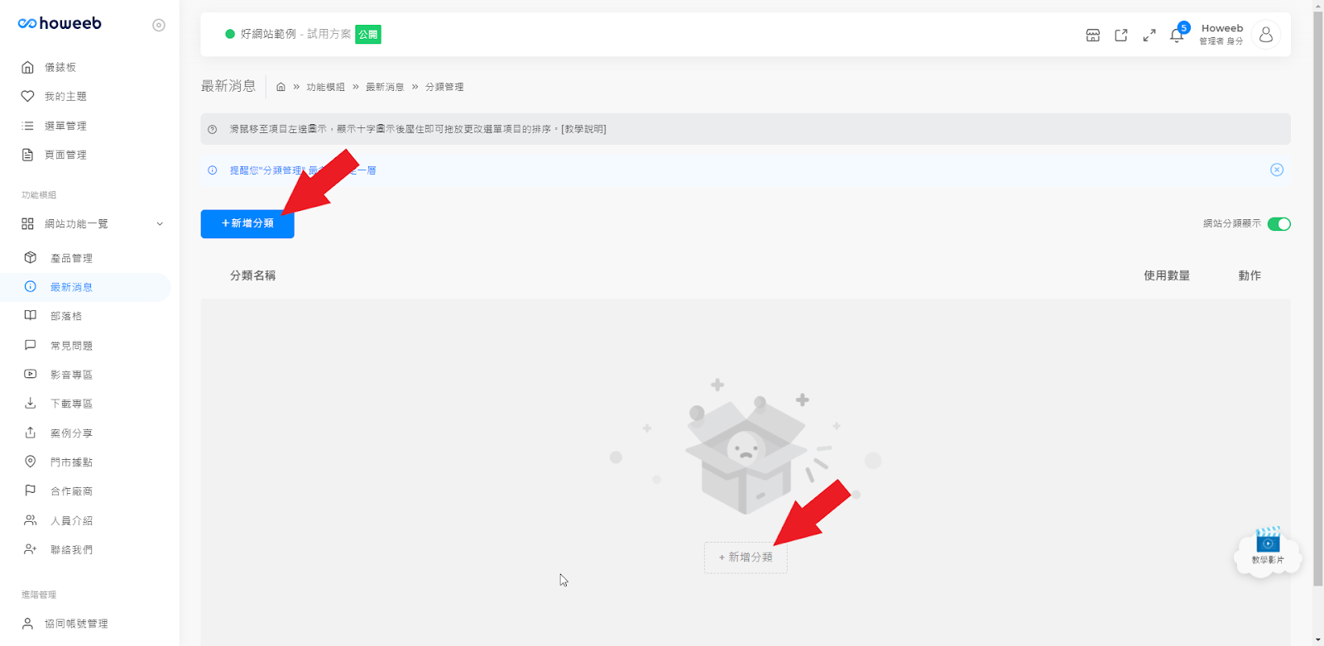
Task: Click the sidebar collapse circle icon
Action: 159,25
